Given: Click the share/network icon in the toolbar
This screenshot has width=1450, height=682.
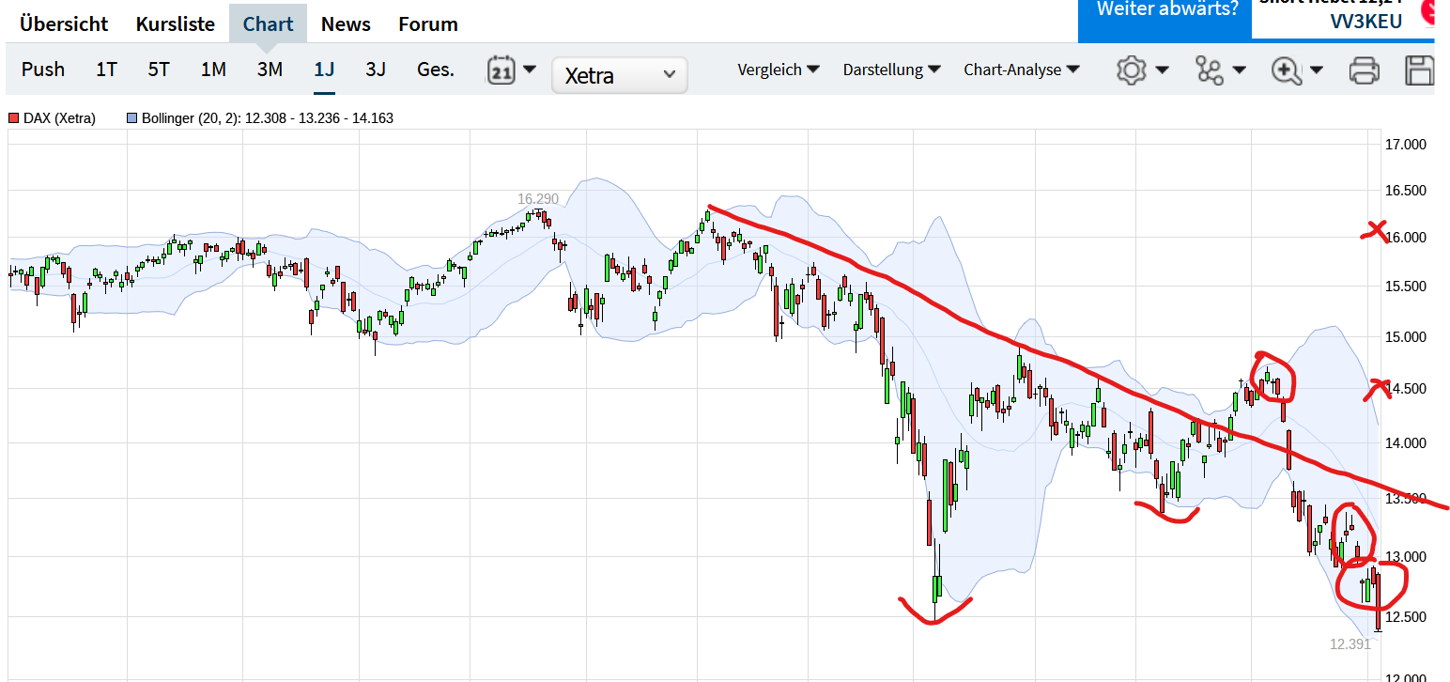Looking at the screenshot, I should [x=1211, y=70].
